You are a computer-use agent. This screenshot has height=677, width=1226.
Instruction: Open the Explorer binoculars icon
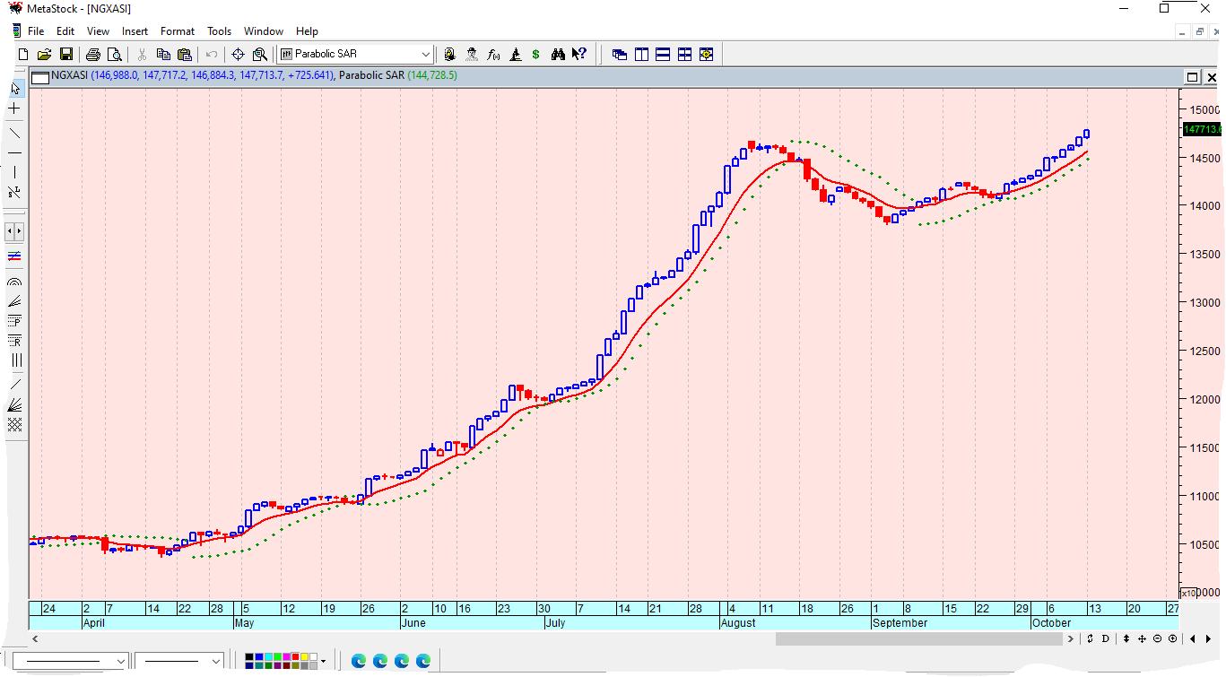coord(558,55)
